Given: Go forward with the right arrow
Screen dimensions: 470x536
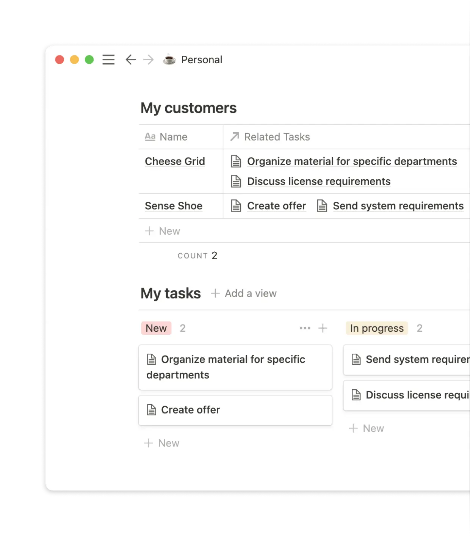Looking at the screenshot, I should 149,60.
